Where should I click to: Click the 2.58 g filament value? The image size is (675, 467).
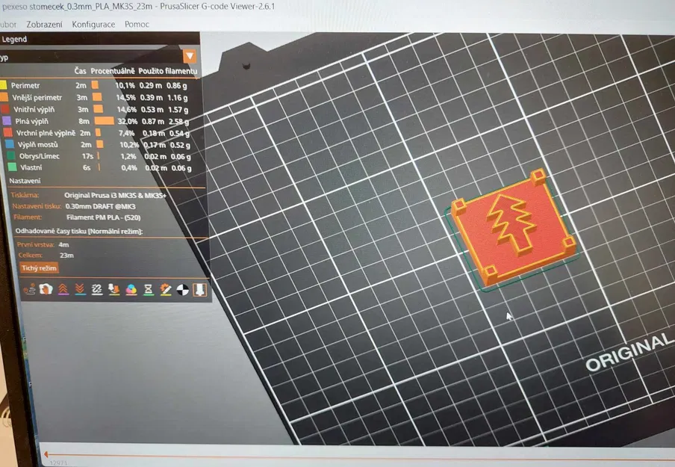[178, 122]
